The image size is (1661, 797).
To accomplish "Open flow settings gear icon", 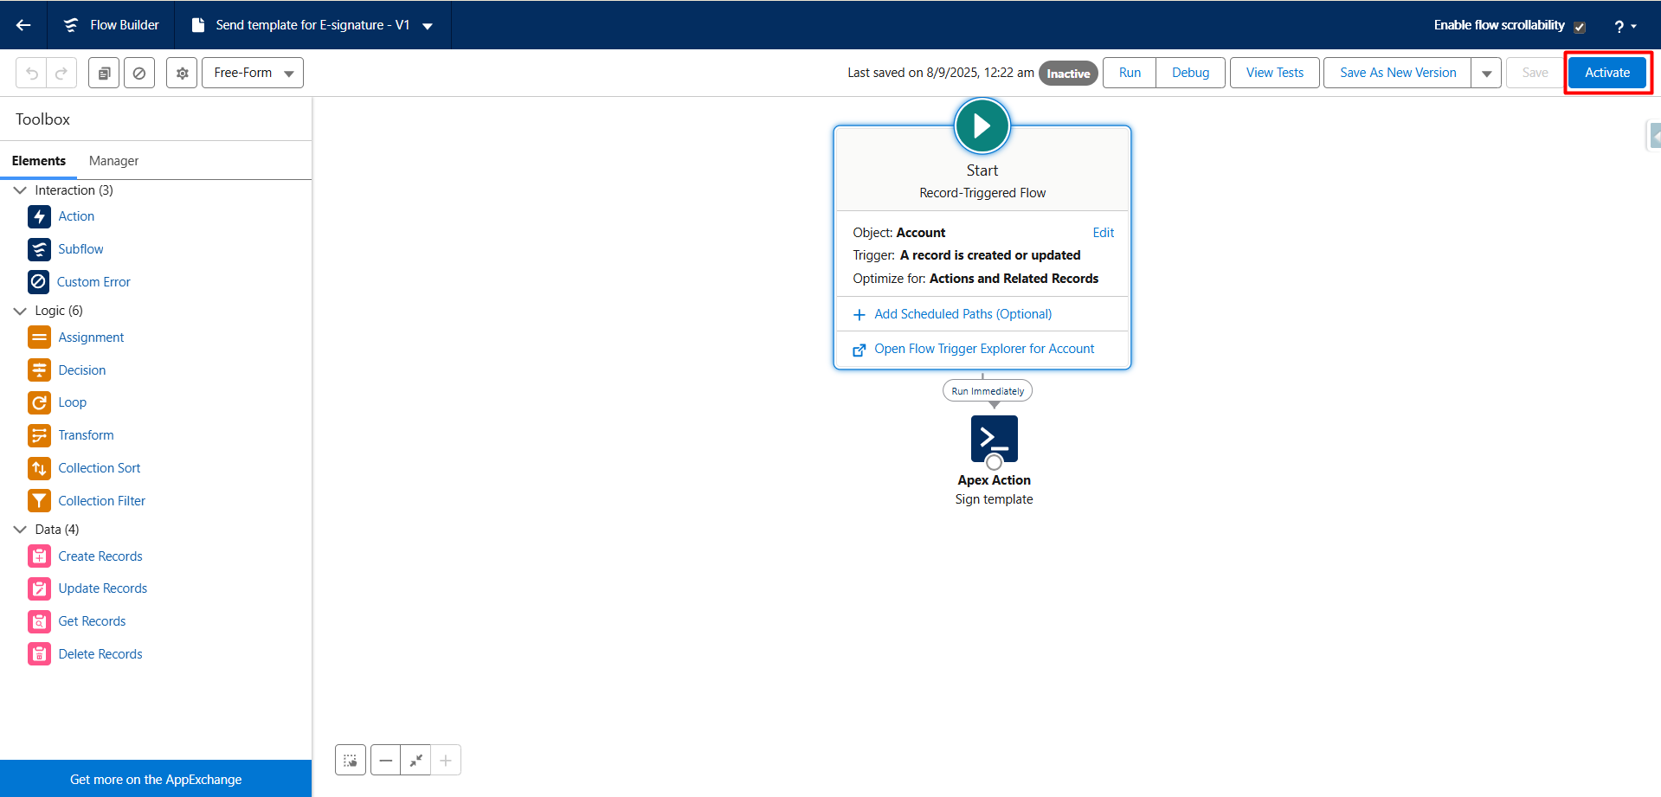I will tap(182, 73).
